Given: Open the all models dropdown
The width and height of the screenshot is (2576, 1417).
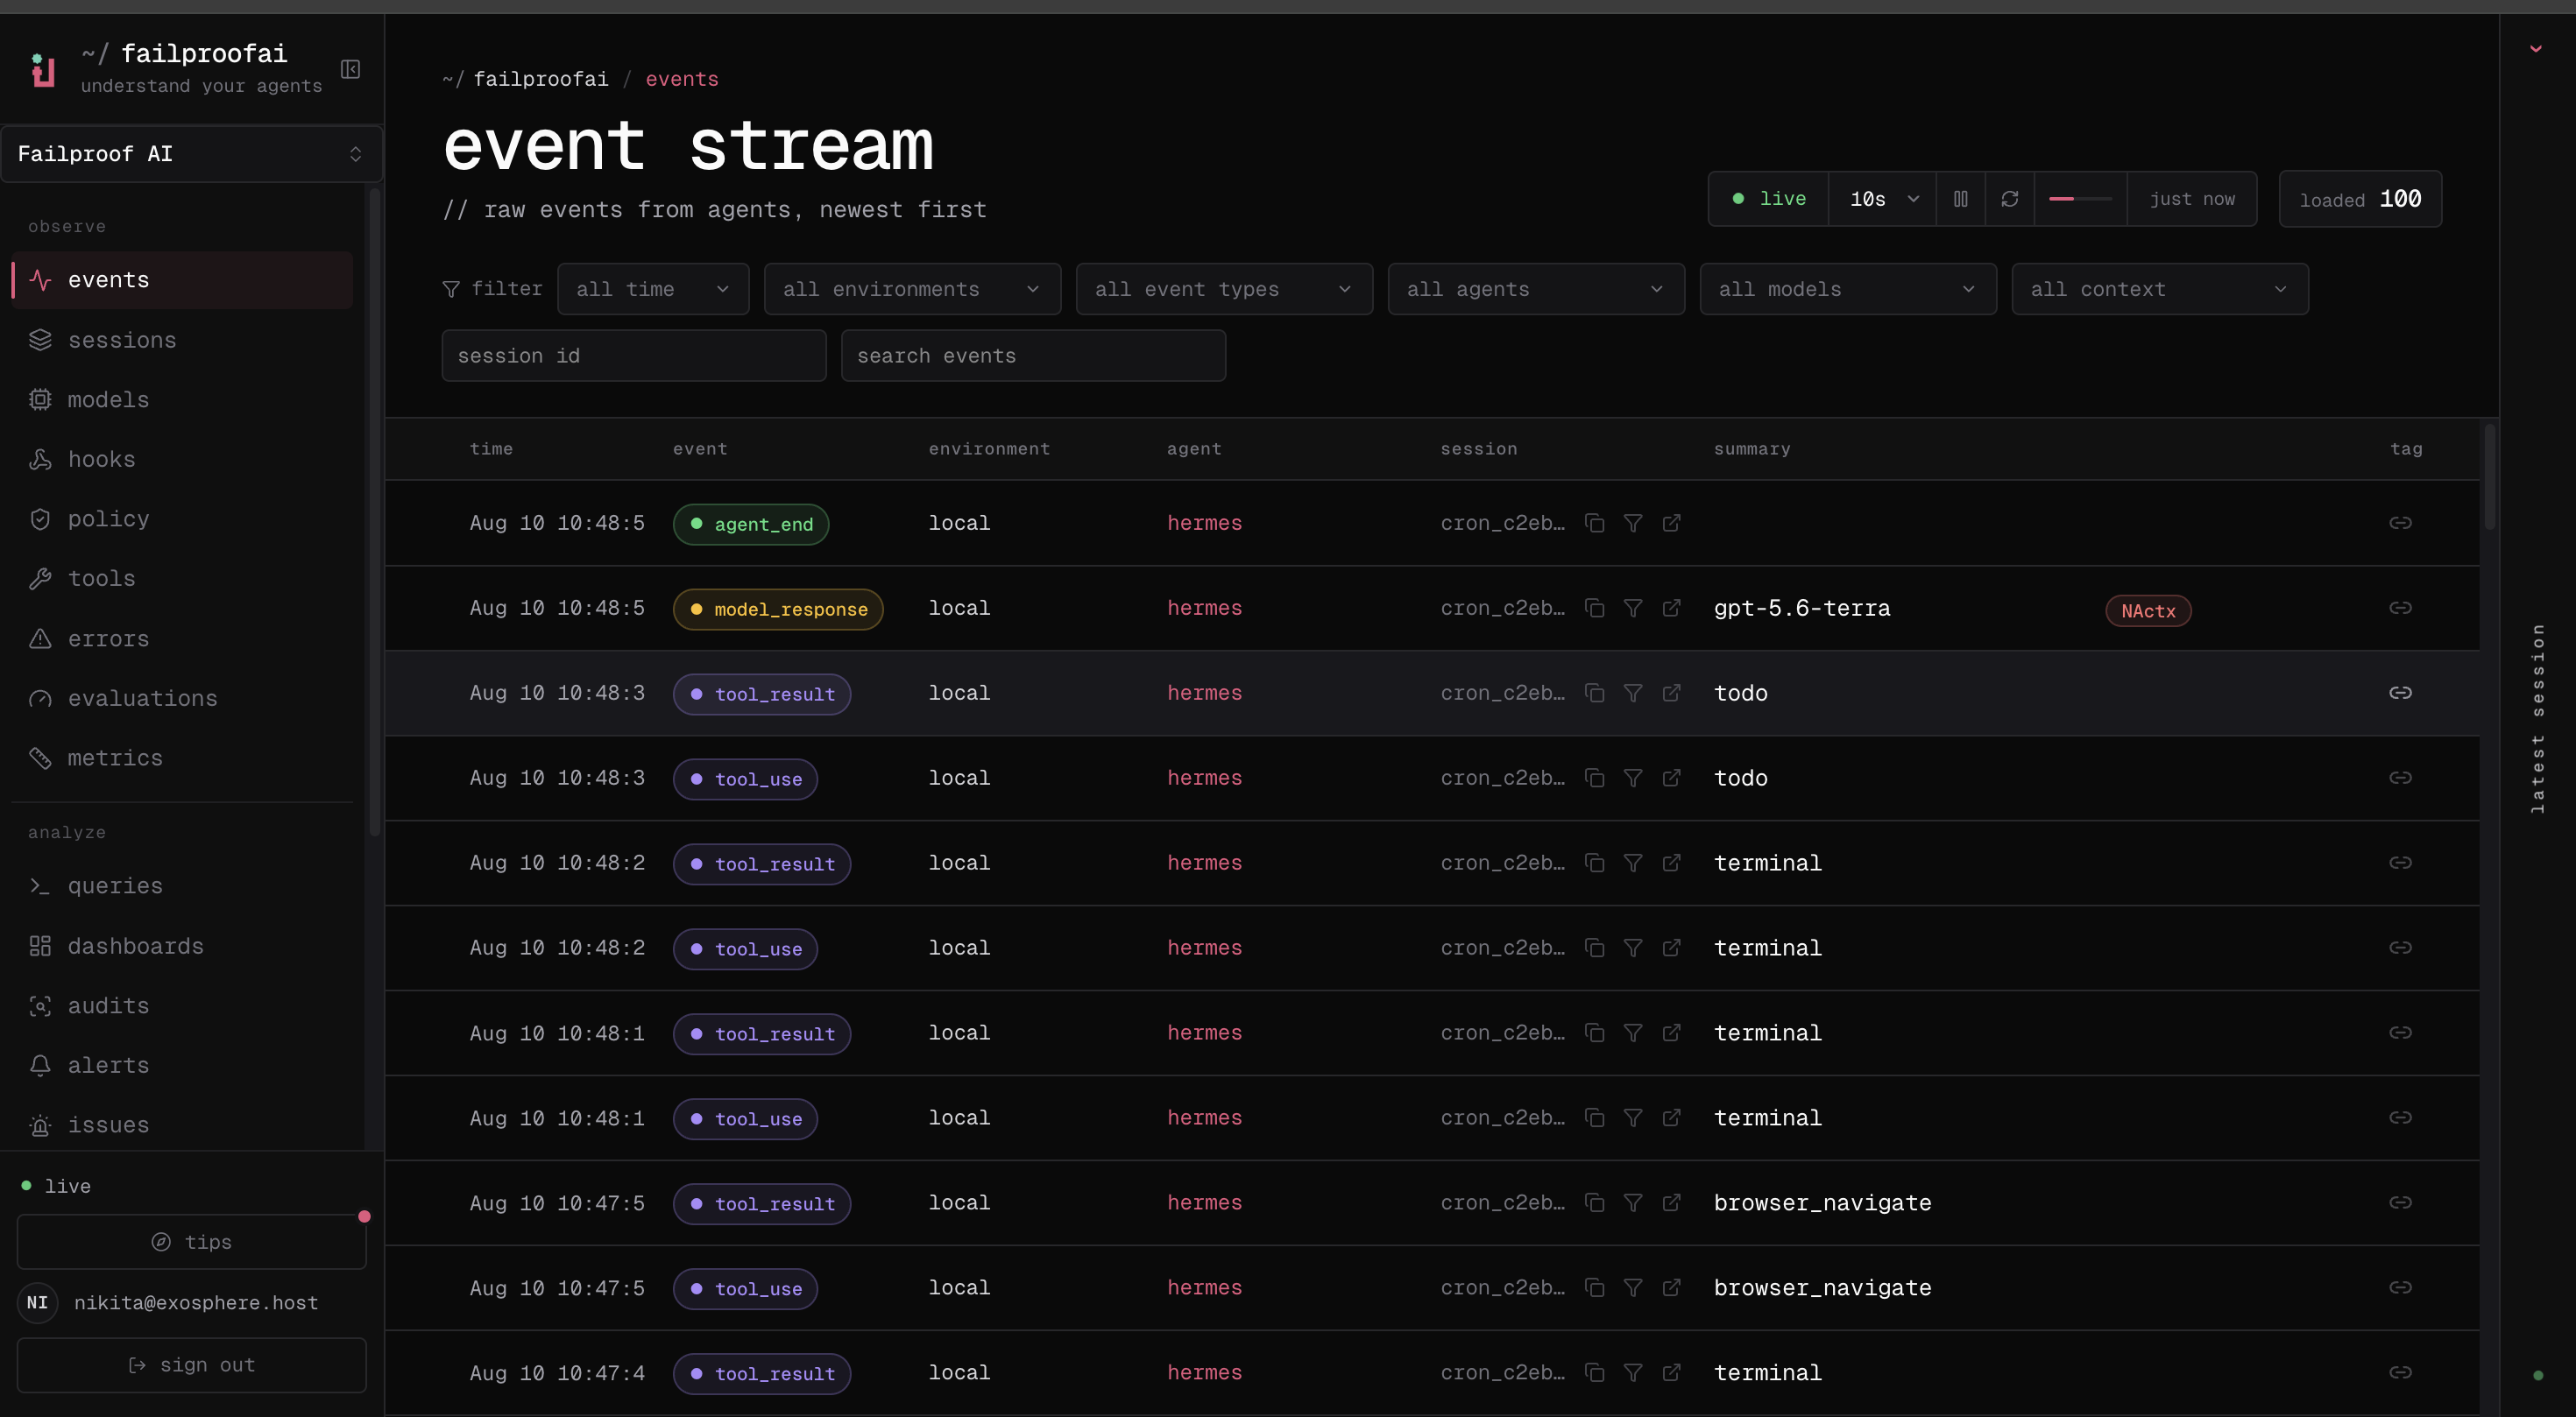Looking at the screenshot, I should pyautogui.click(x=1848, y=289).
